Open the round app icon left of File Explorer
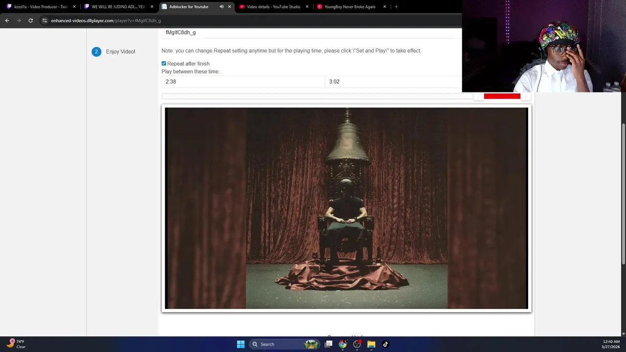Image resolution: width=626 pixels, height=352 pixels. pyautogui.click(x=357, y=344)
